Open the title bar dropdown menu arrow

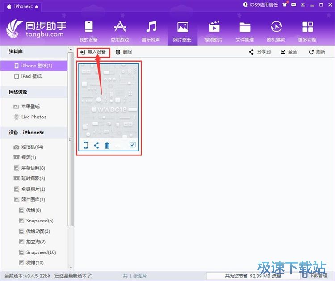point(303,5)
